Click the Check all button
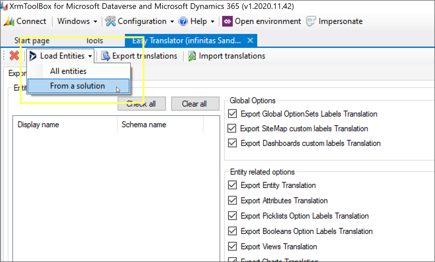435x262 pixels. 142,104
